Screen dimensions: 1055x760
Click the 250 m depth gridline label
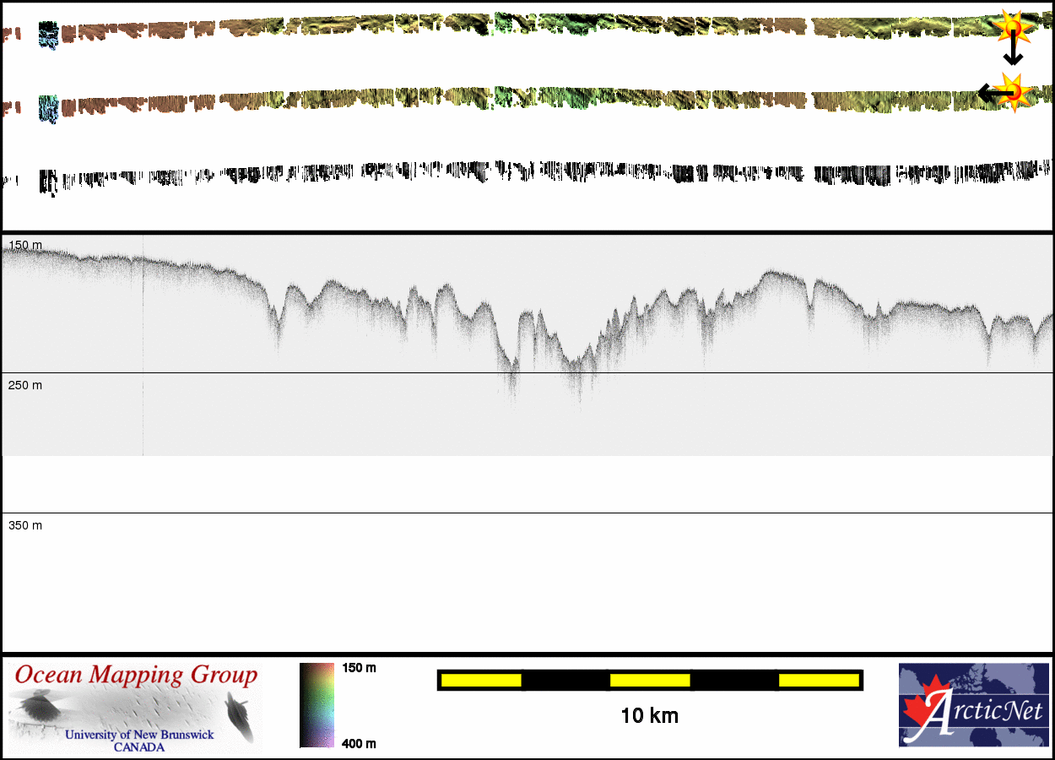(25, 385)
